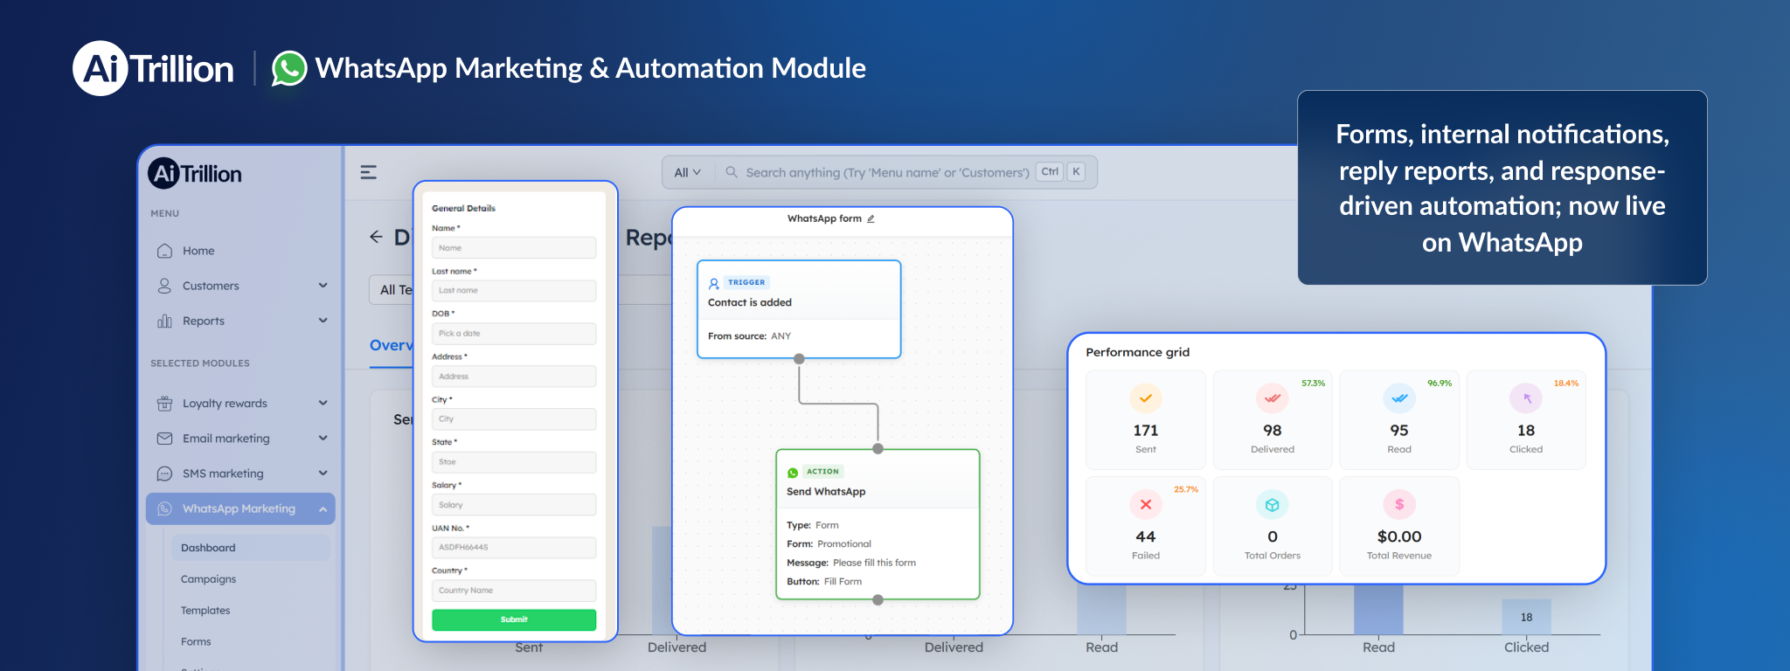Click the Sent checkmark icon

click(x=1146, y=398)
